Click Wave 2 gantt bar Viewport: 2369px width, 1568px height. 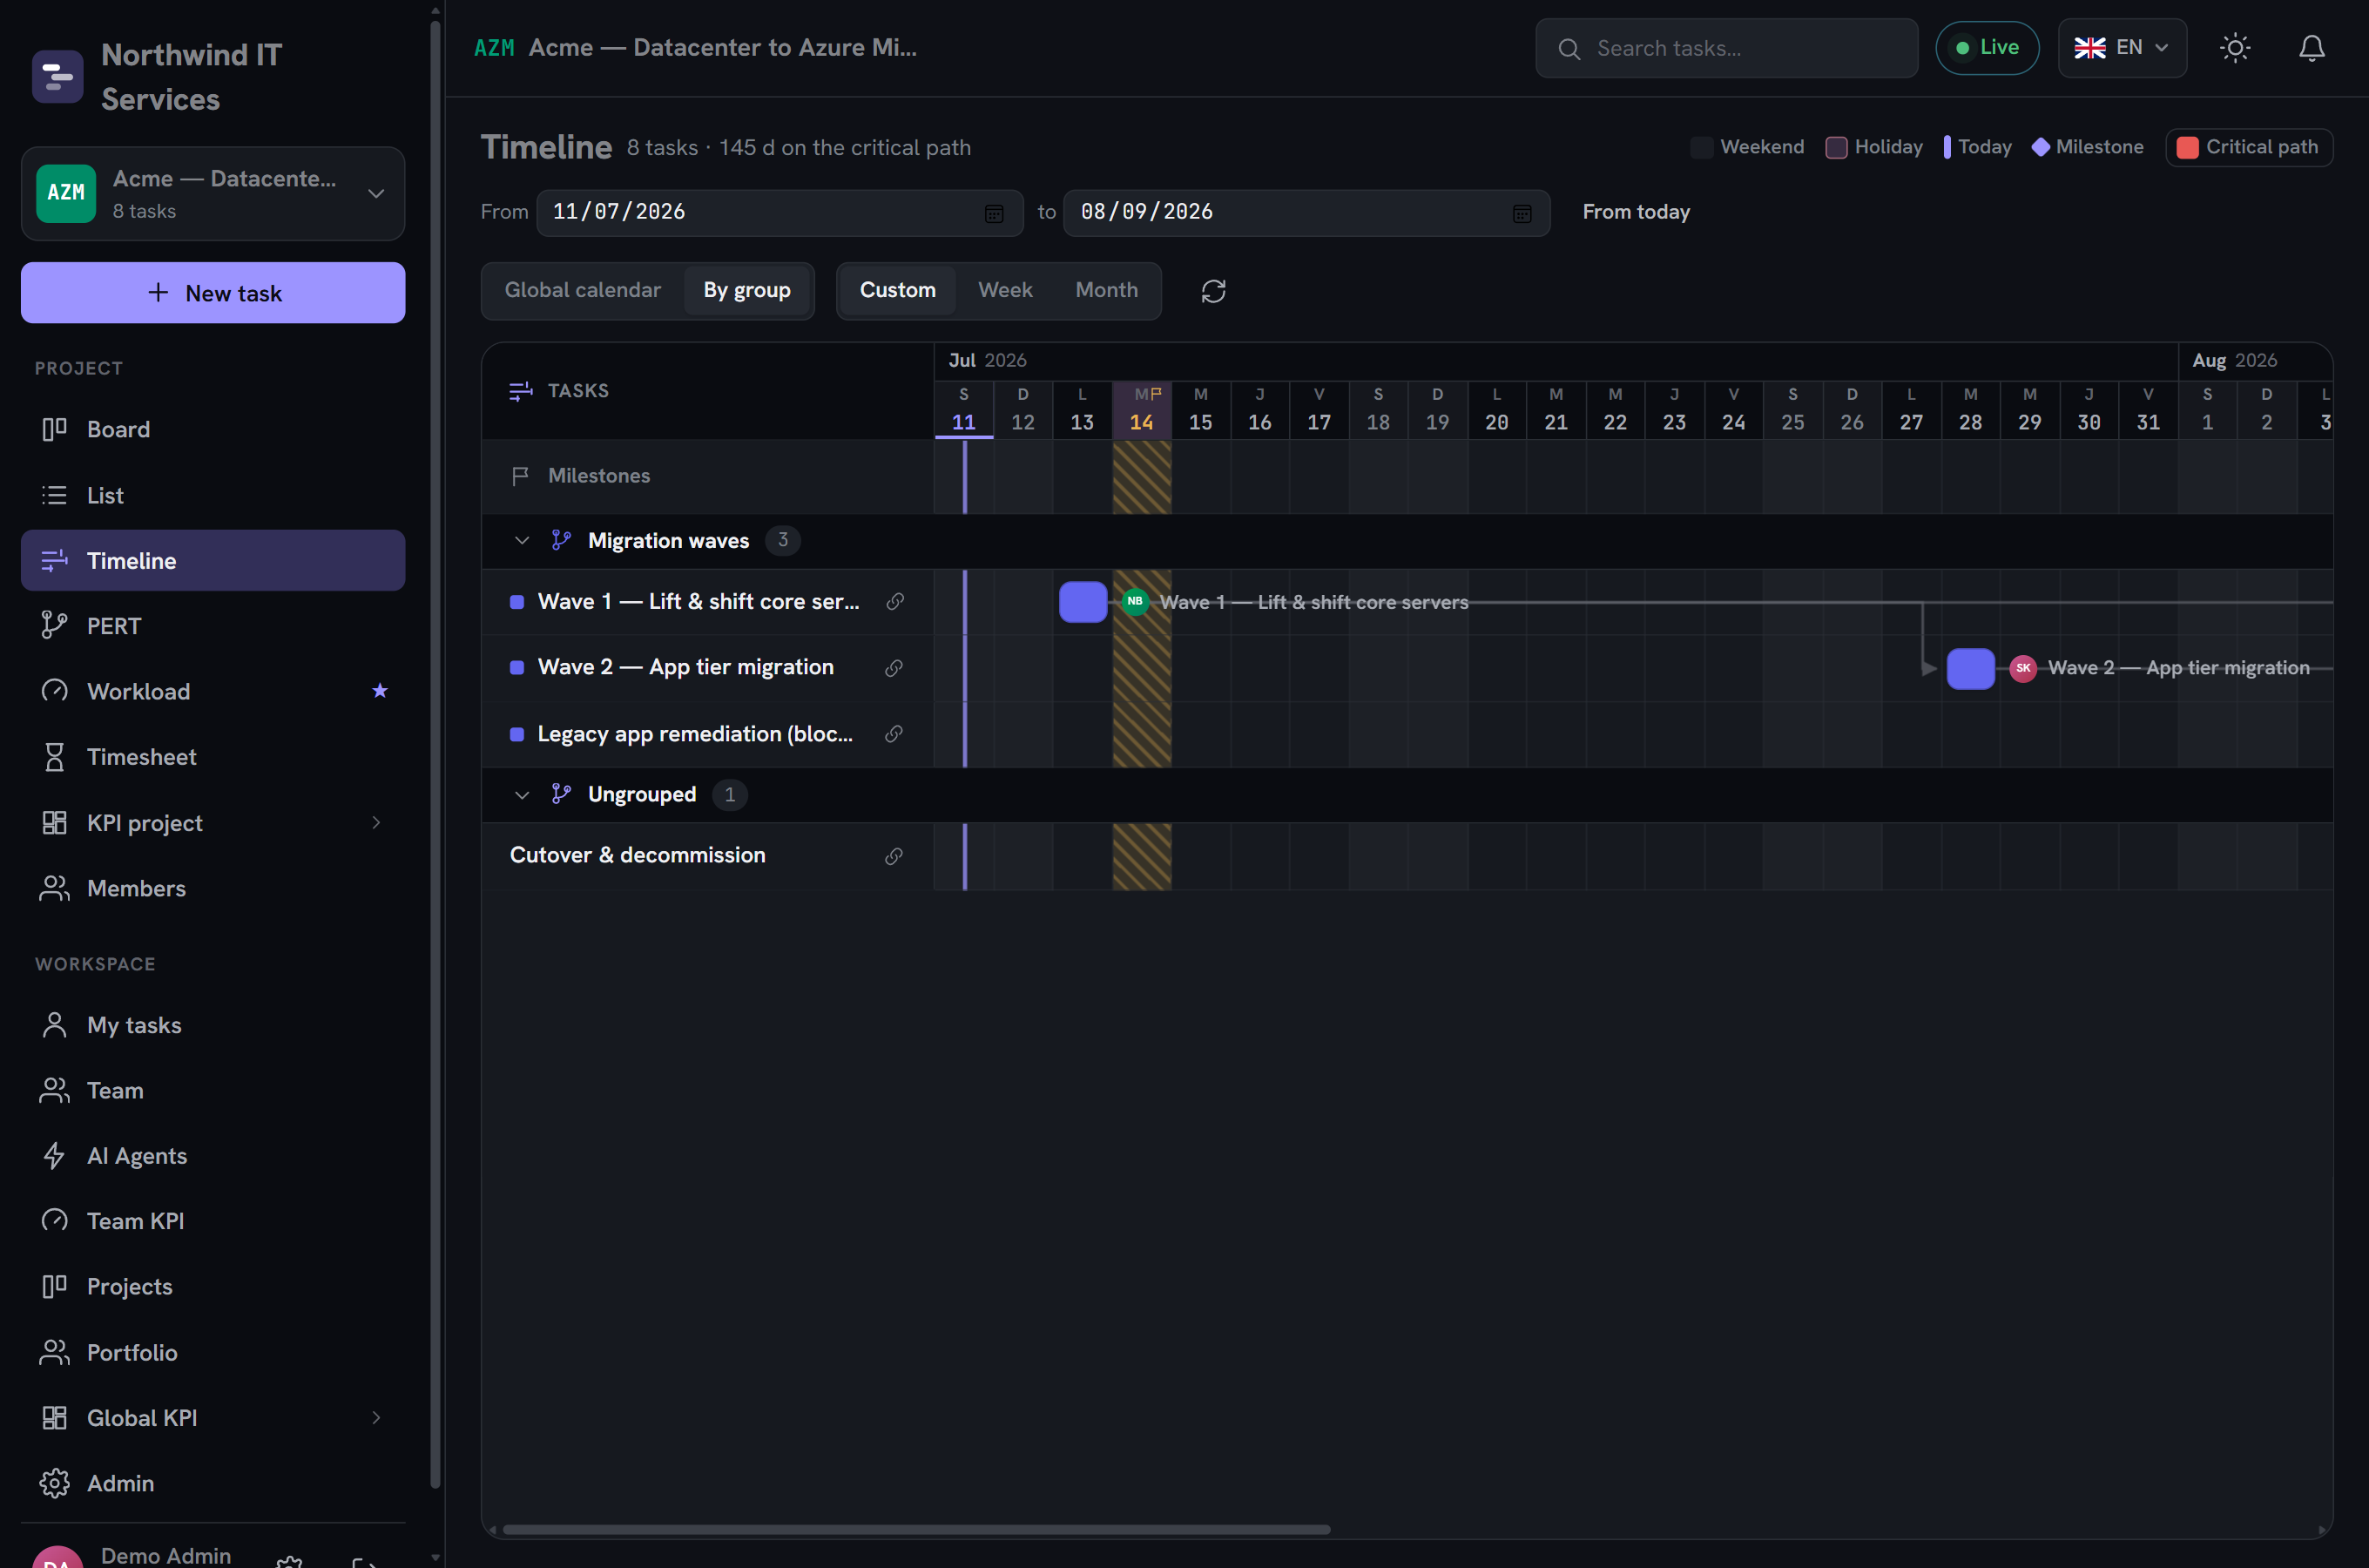pyautogui.click(x=1970, y=668)
